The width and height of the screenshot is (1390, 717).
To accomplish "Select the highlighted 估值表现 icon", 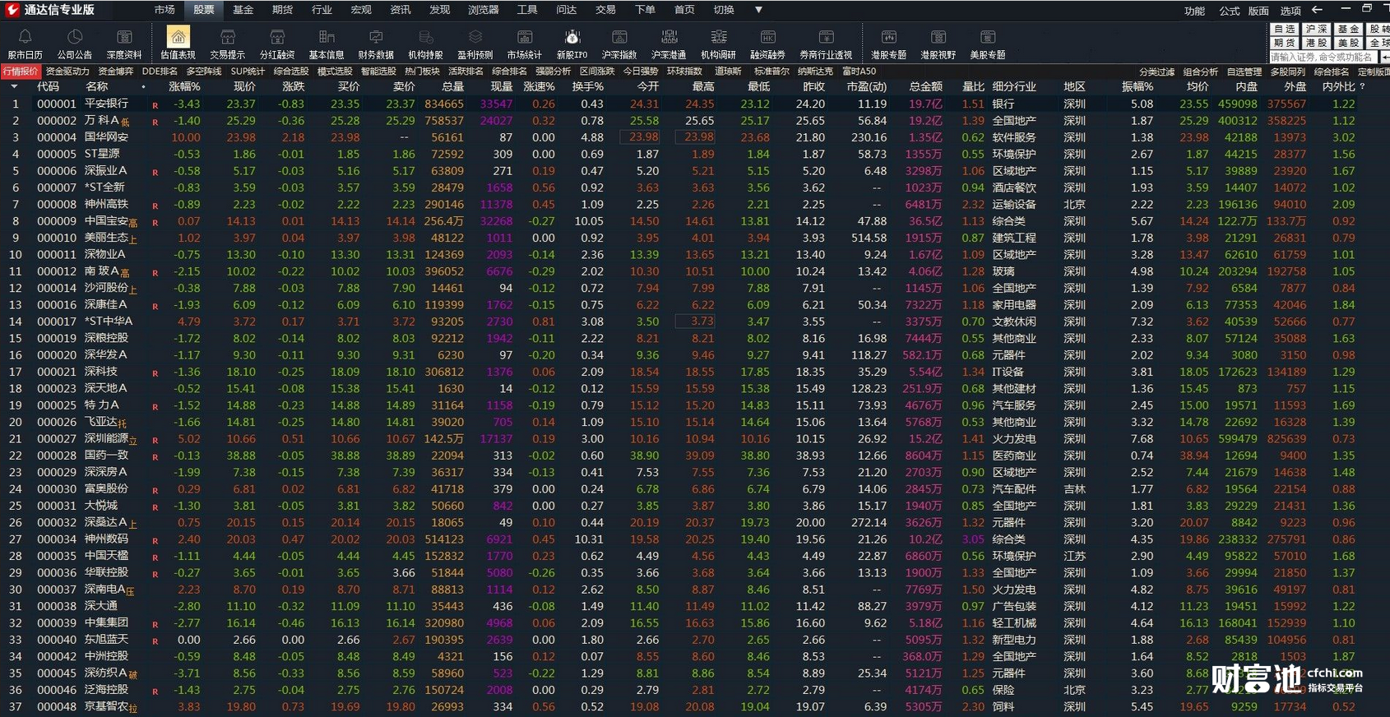I will coord(178,37).
